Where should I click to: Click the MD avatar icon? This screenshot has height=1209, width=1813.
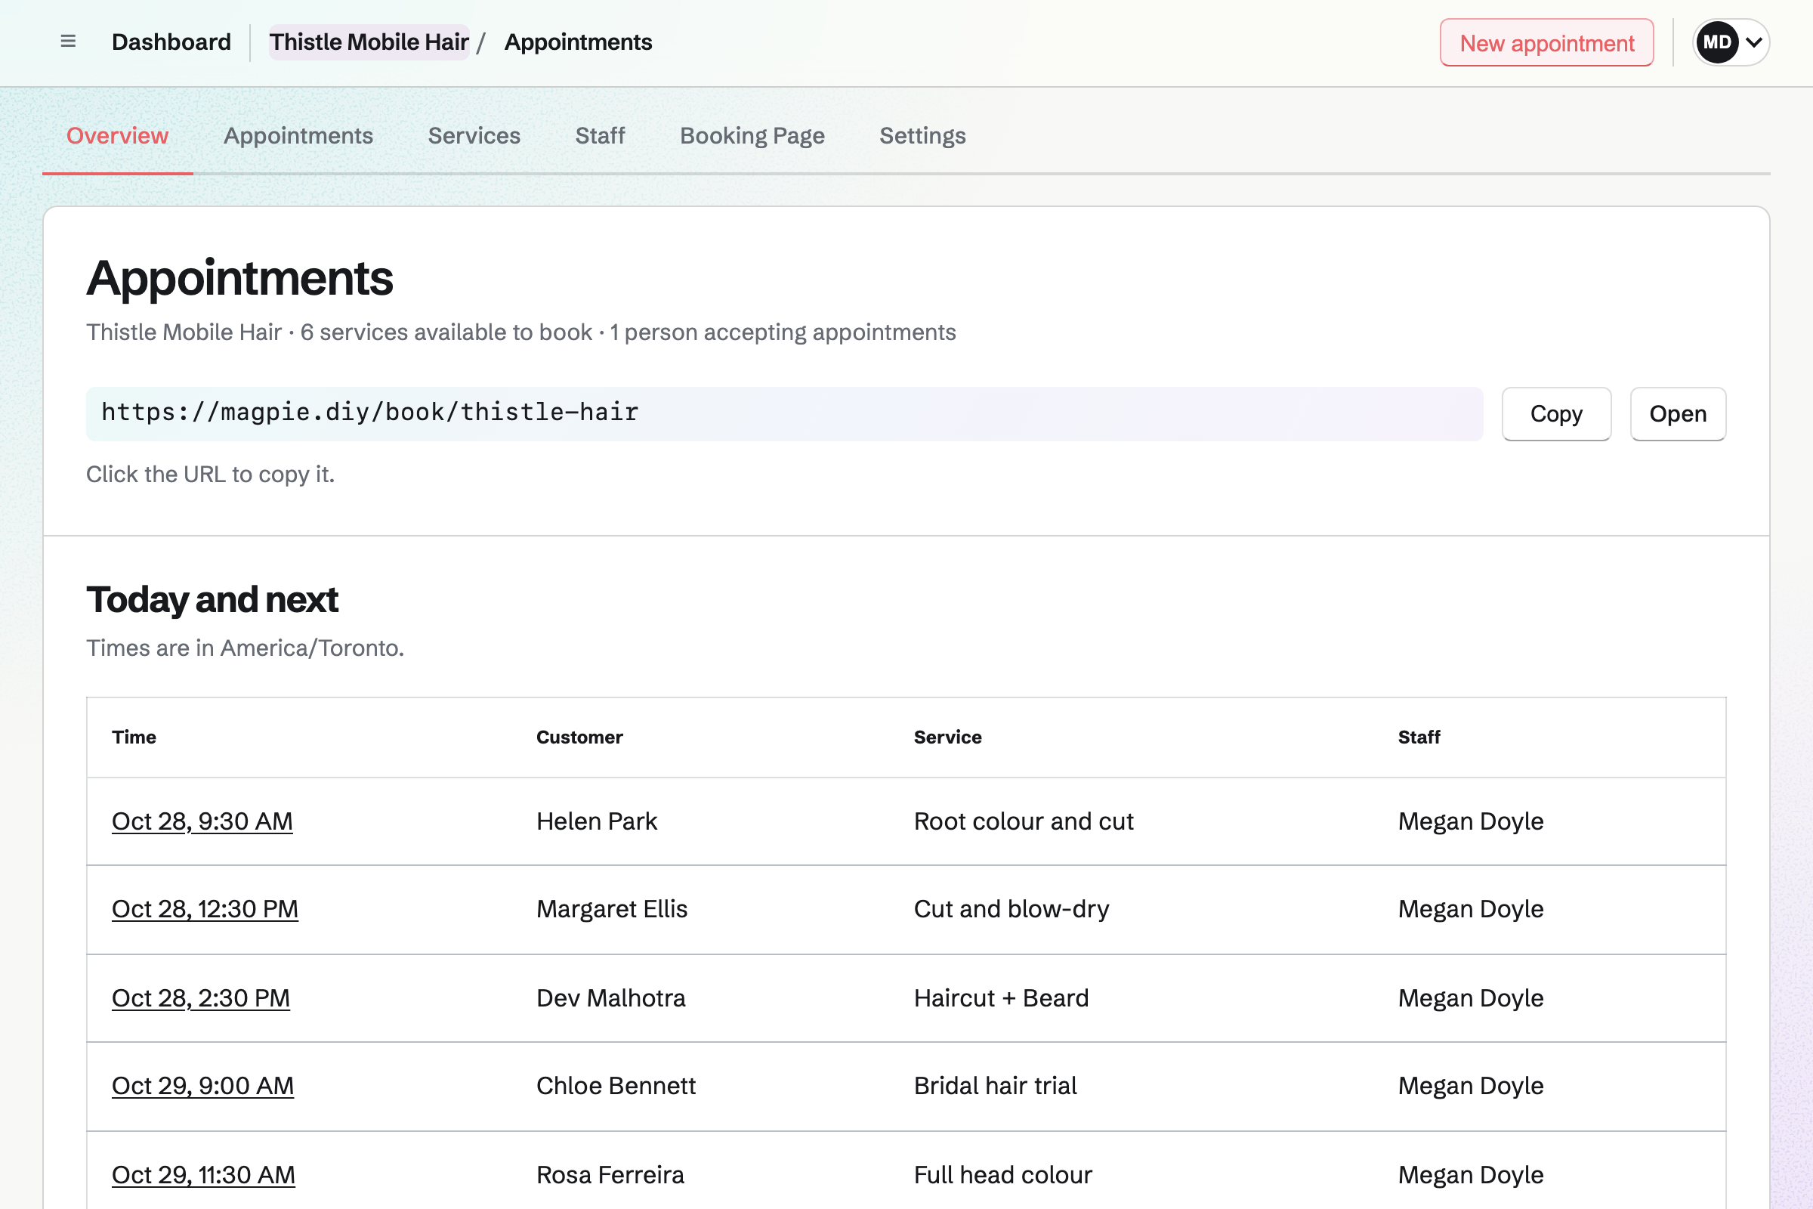(1716, 42)
